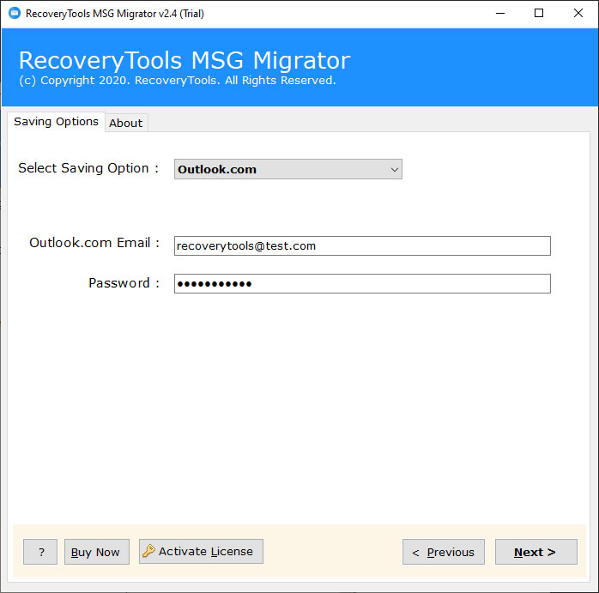Click the Buy Now button

(97, 552)
